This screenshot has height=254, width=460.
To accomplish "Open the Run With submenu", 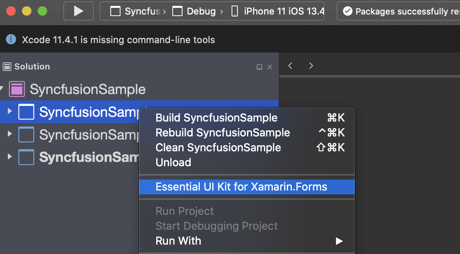I will click(178, 241).
